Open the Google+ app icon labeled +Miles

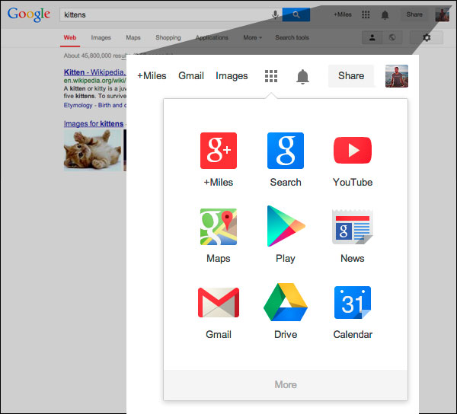218,151
